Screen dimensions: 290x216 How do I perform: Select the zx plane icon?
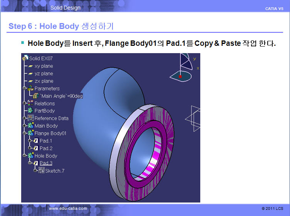point(31,81)
